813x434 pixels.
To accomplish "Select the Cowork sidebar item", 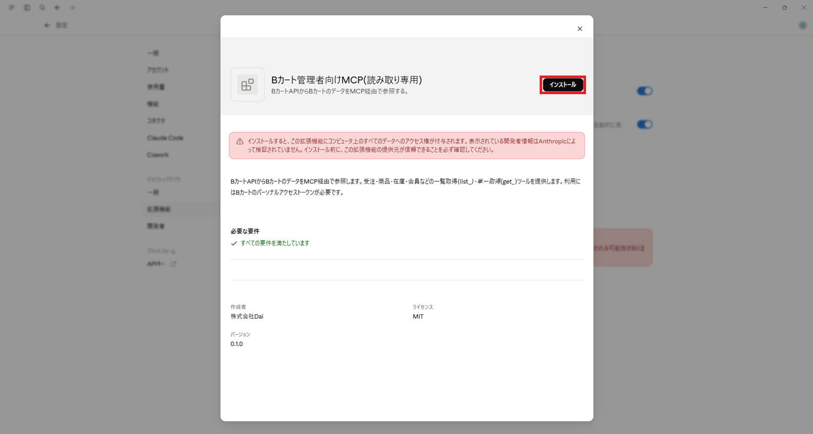I will point(158,155).
